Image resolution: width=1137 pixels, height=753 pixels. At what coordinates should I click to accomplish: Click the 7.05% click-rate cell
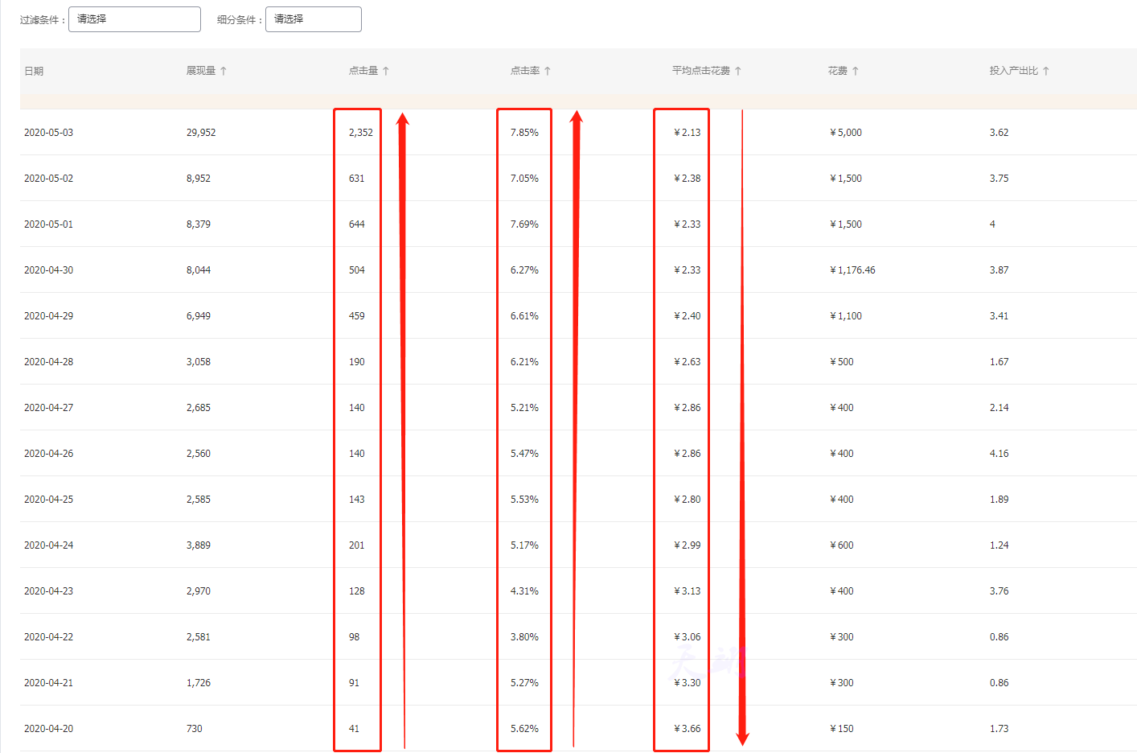point(524,179)
